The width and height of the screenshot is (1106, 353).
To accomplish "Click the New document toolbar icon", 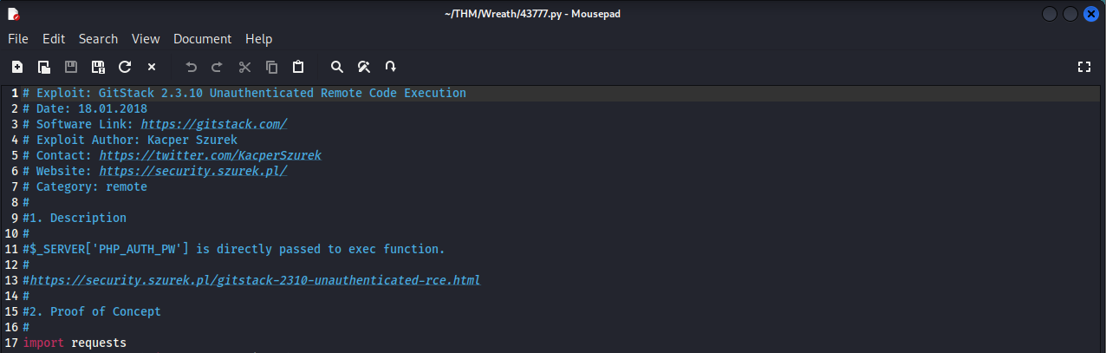I will (17, 67).
